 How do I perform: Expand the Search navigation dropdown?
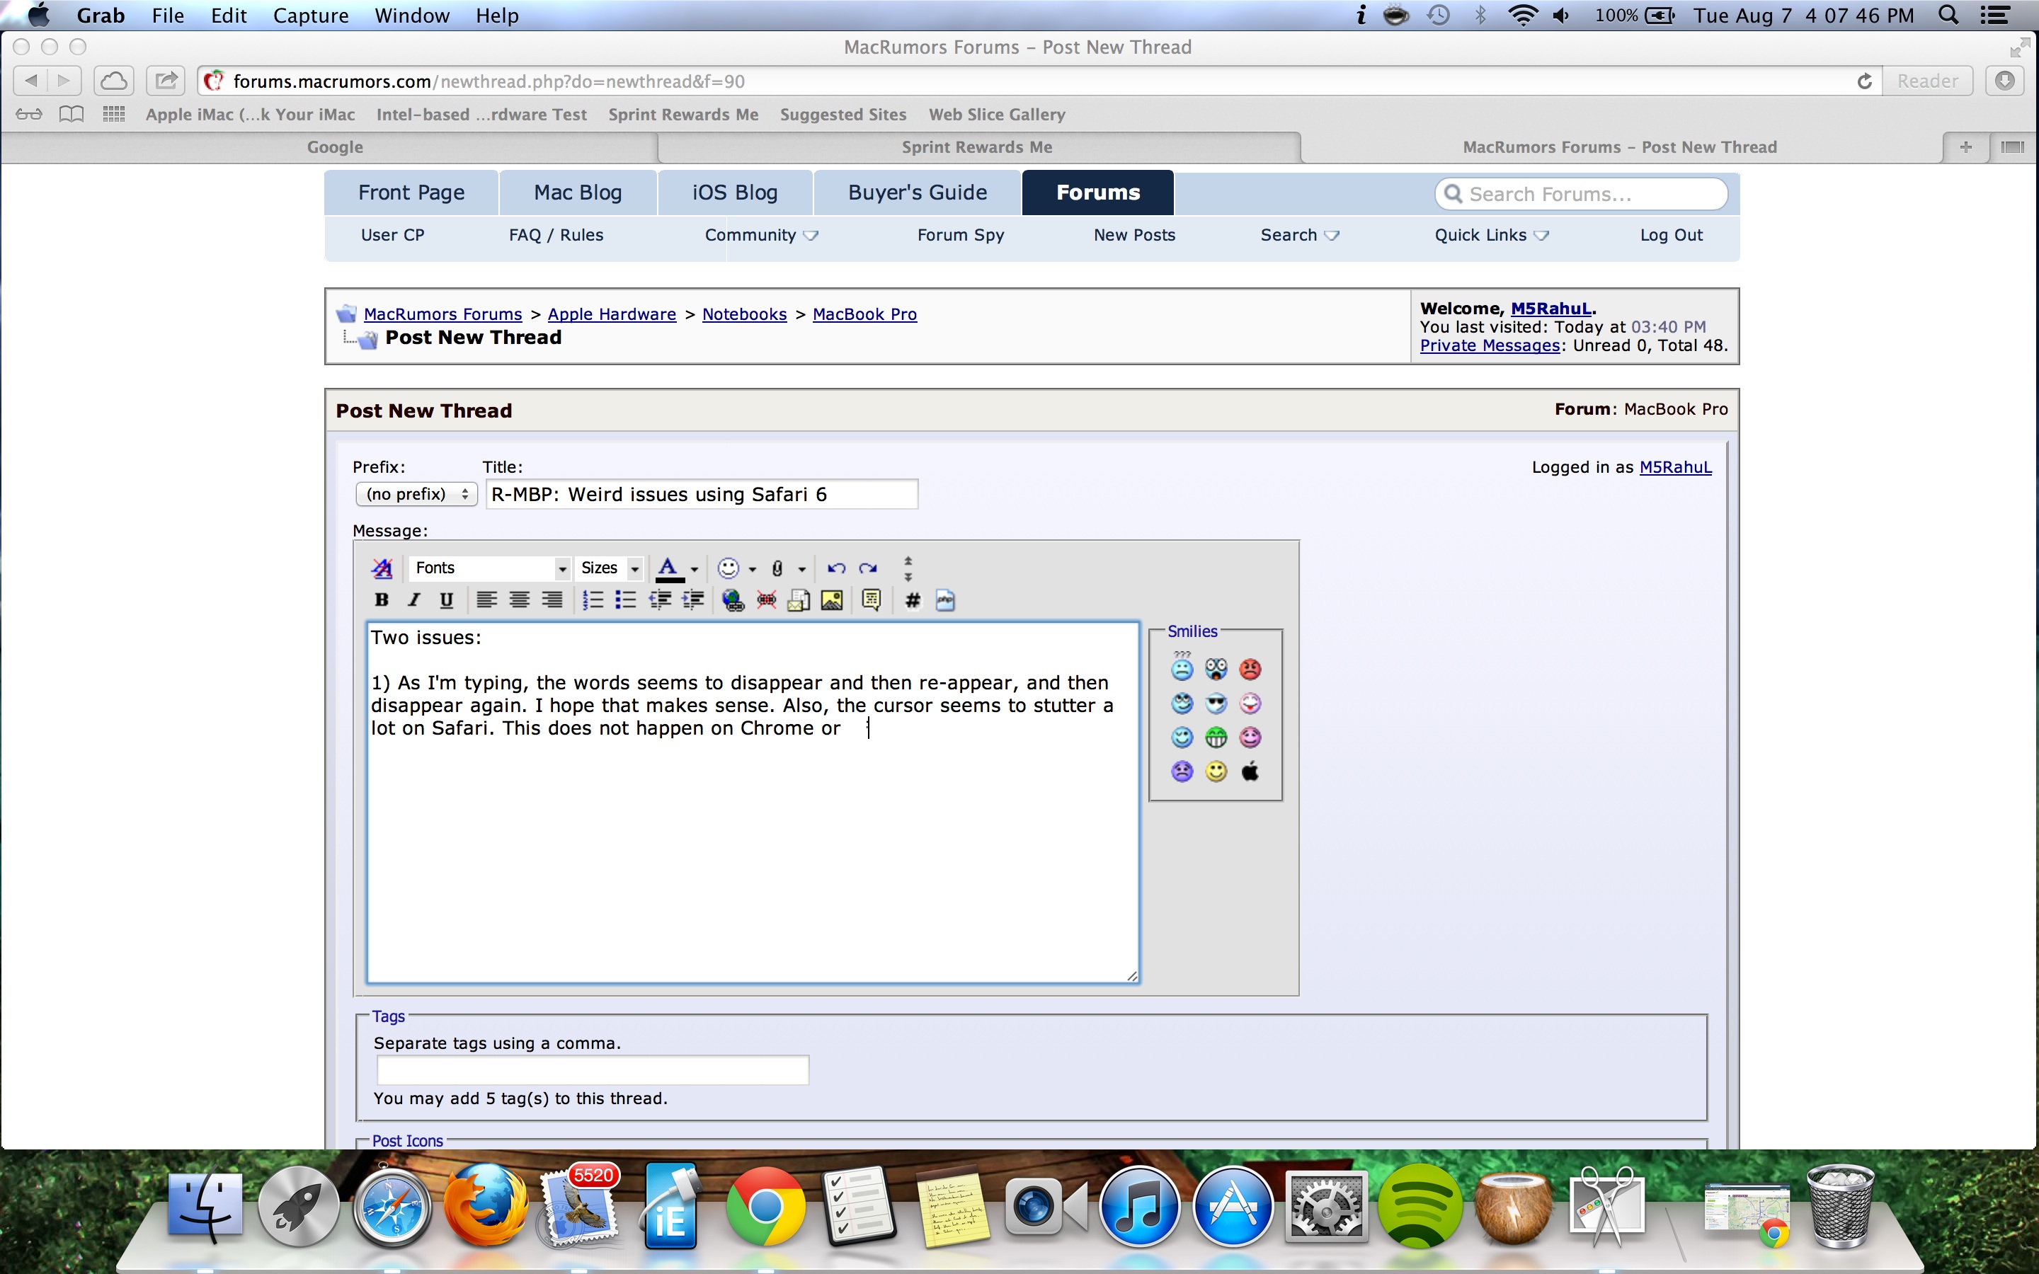point(1299,235)
